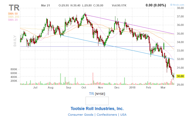193x119 pixels.
Task: Click the 33.00 price axis label
Action: coord(180,51)
